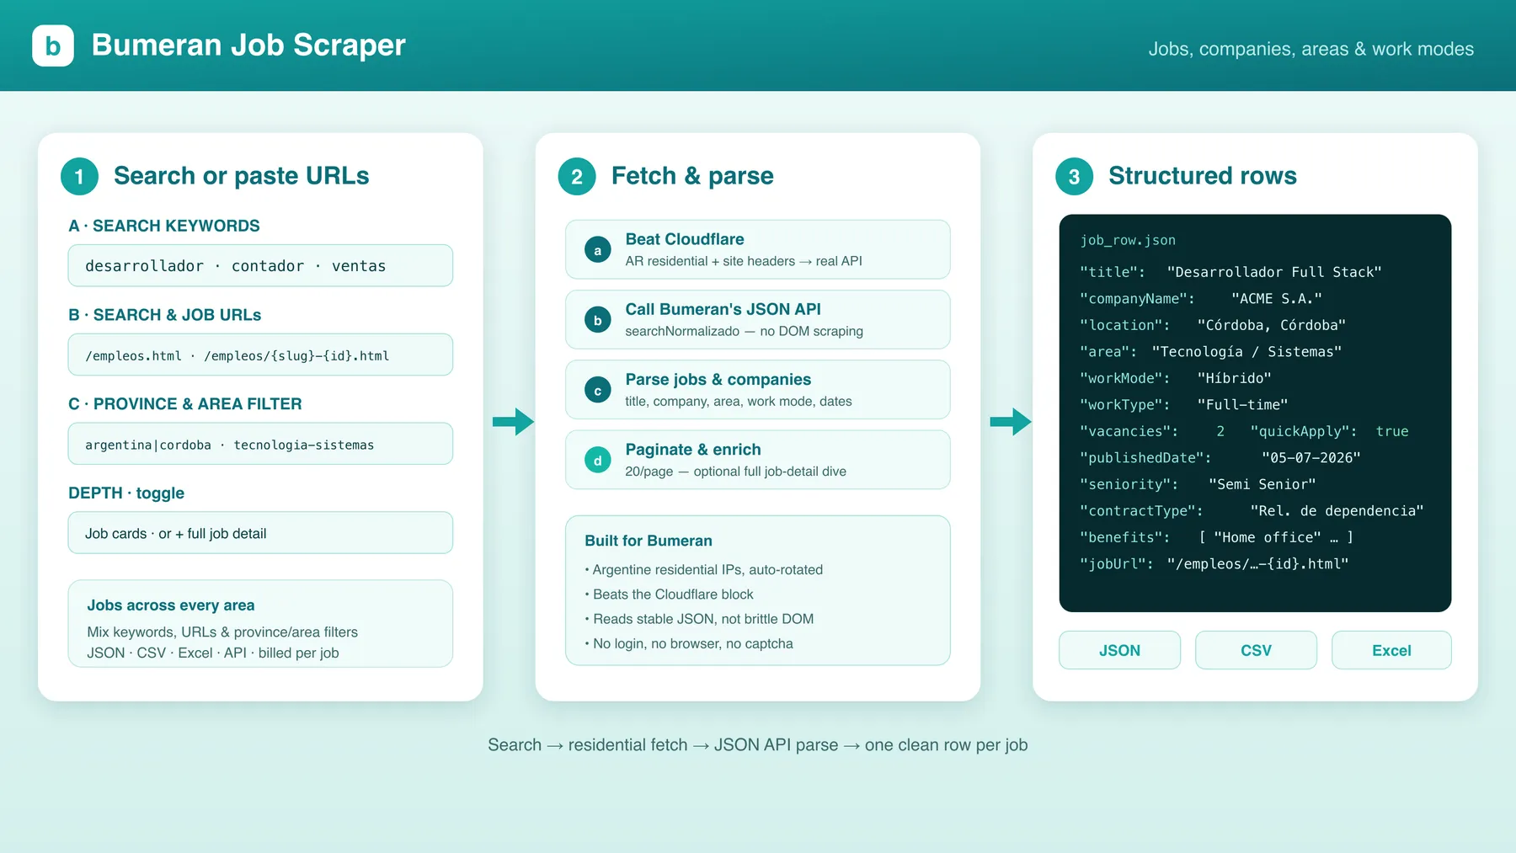Click the "Córdoba, Córdoba" location value

point(1272,325)
